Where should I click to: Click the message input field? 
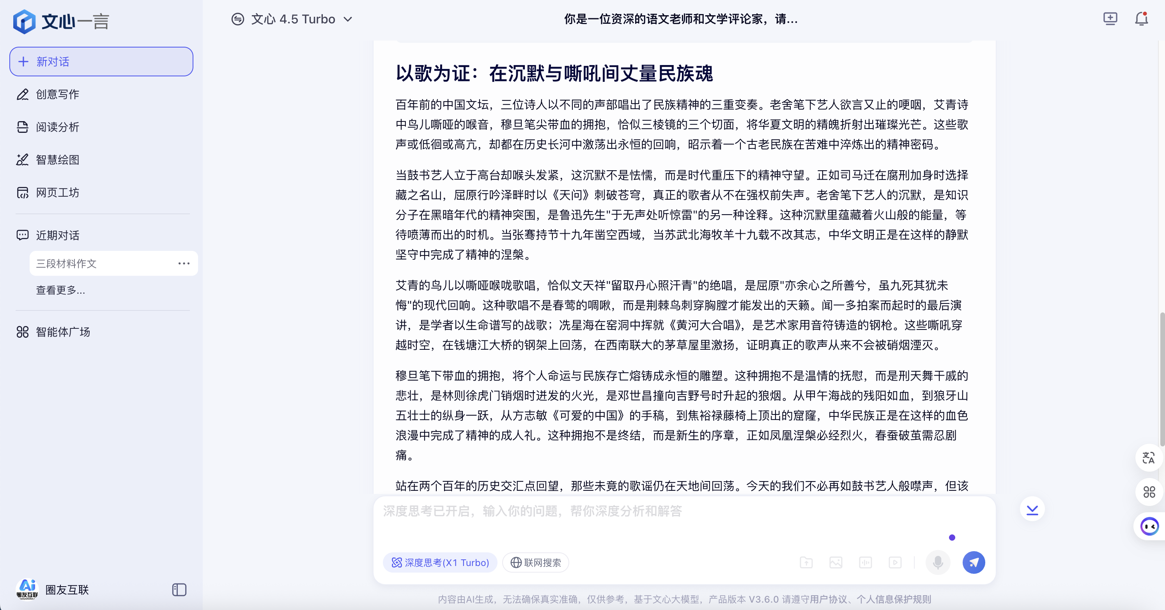click(660, 520)
